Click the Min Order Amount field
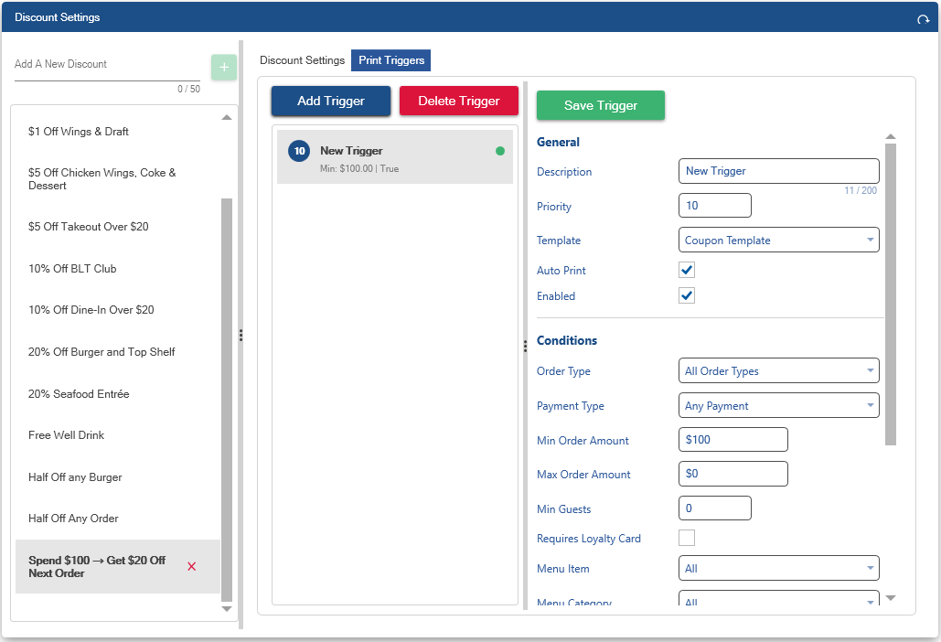Image resolution: width=941 pixels, height=642 pixels. tap(732, 440)
